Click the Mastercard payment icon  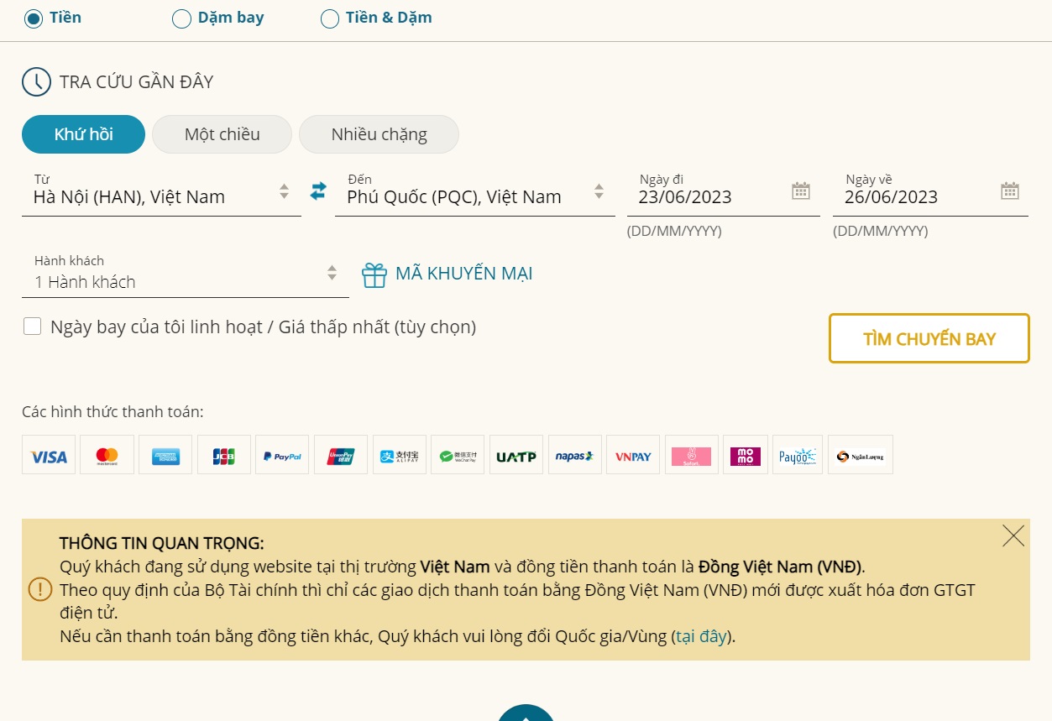pyautogui.click(x=107, y=454)
